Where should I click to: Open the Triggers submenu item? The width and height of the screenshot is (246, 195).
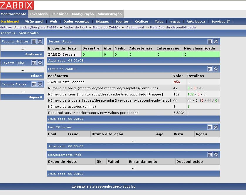(102, 21)
